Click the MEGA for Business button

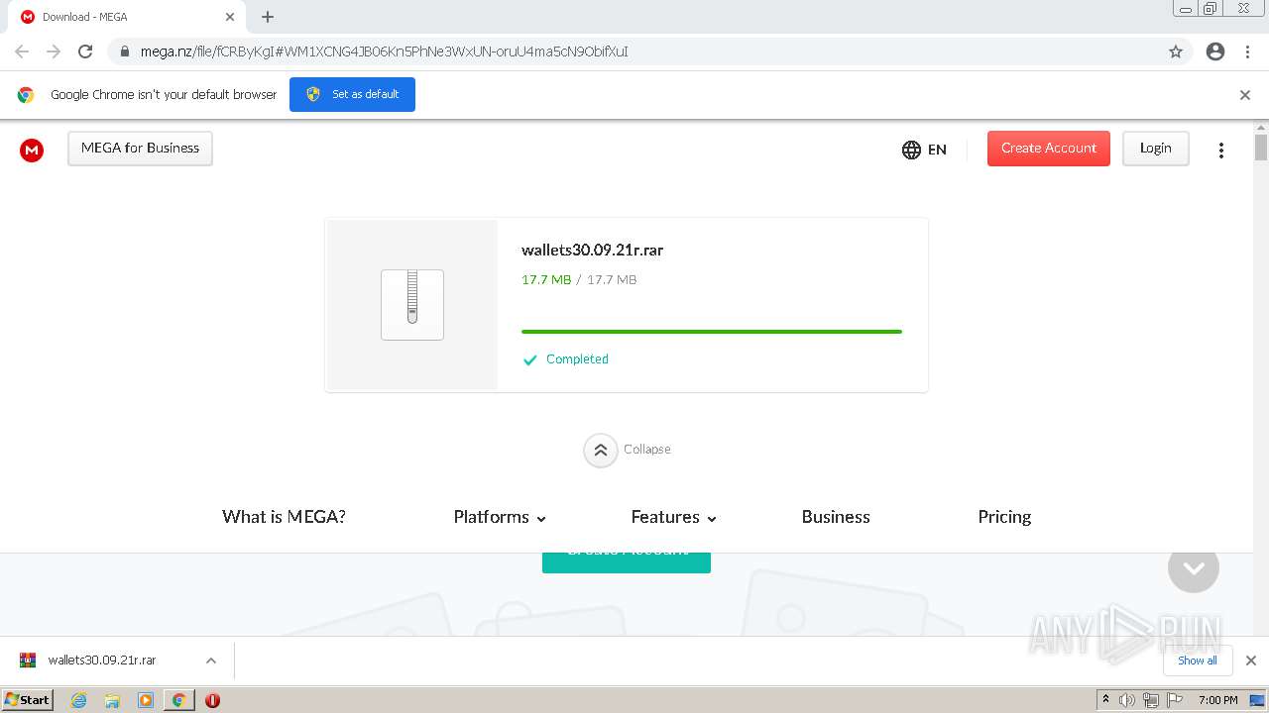click(x=140, y=149)
